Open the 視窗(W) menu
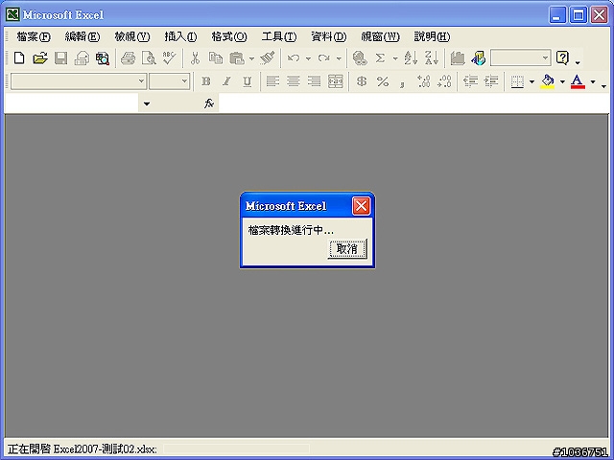Screen dimensions: 614x460 380,36
